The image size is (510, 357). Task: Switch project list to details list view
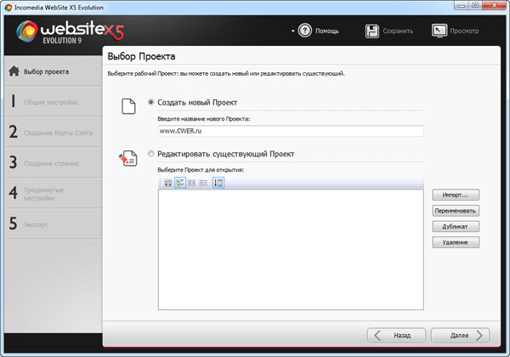(204, 183)
